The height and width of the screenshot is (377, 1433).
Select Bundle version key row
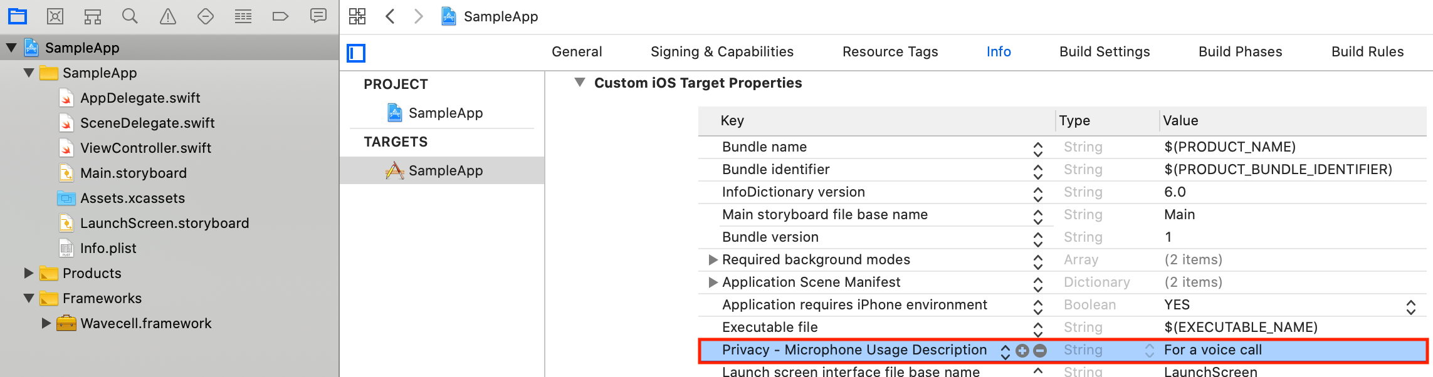(770, 237)
